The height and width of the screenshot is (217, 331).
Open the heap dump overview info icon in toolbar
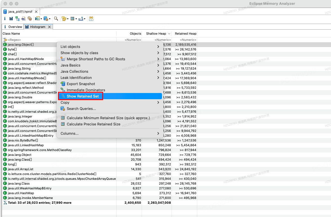(5, 19)
